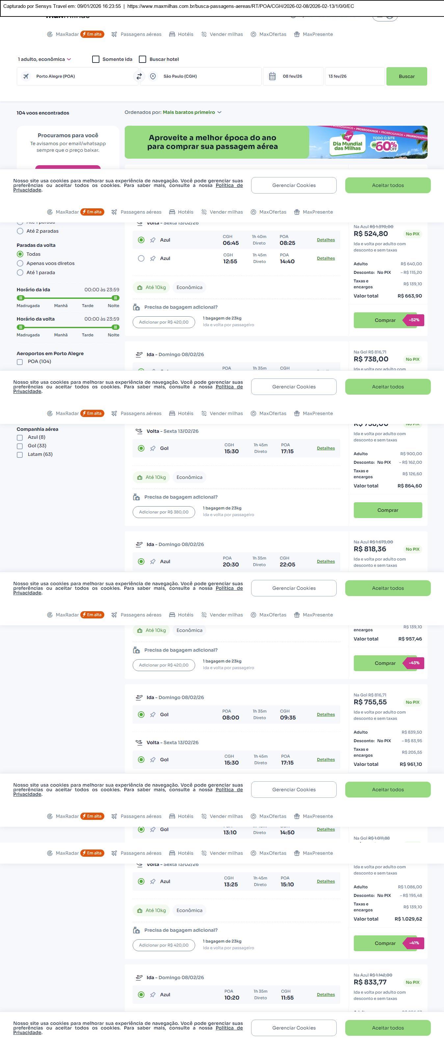Click the Horário da ida slider left handle
Viewport: 444px width, 1044px height.
[x=21, y=298]
